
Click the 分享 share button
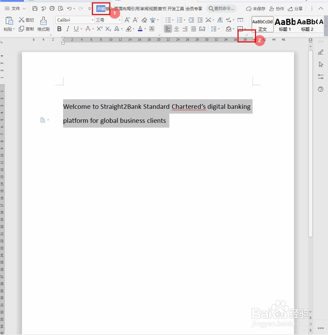(295, 9)
